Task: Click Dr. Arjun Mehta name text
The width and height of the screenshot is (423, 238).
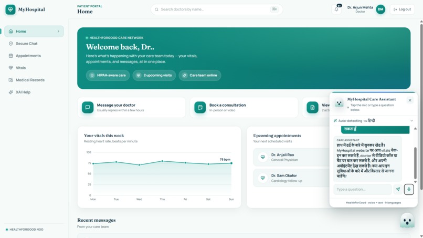Action: point(360,7)
